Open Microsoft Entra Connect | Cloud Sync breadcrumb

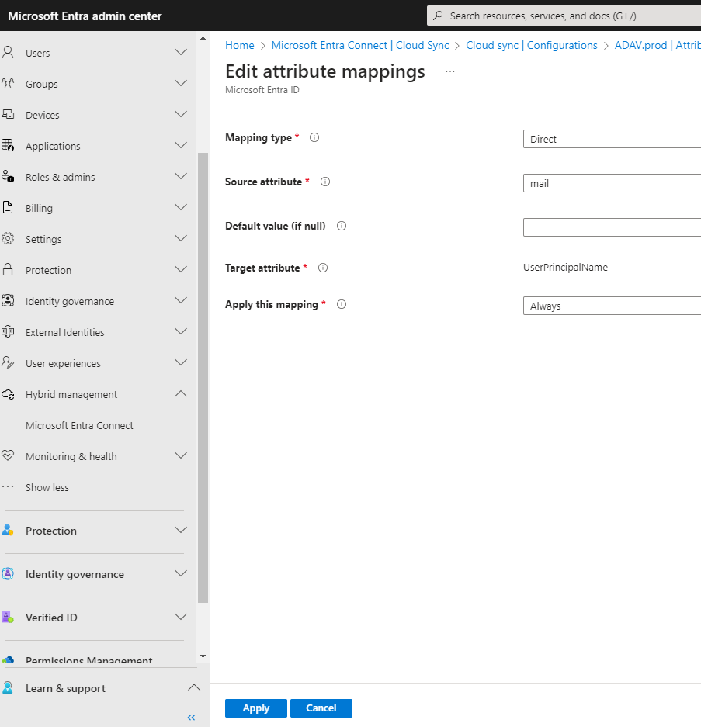tap(360, 45)
